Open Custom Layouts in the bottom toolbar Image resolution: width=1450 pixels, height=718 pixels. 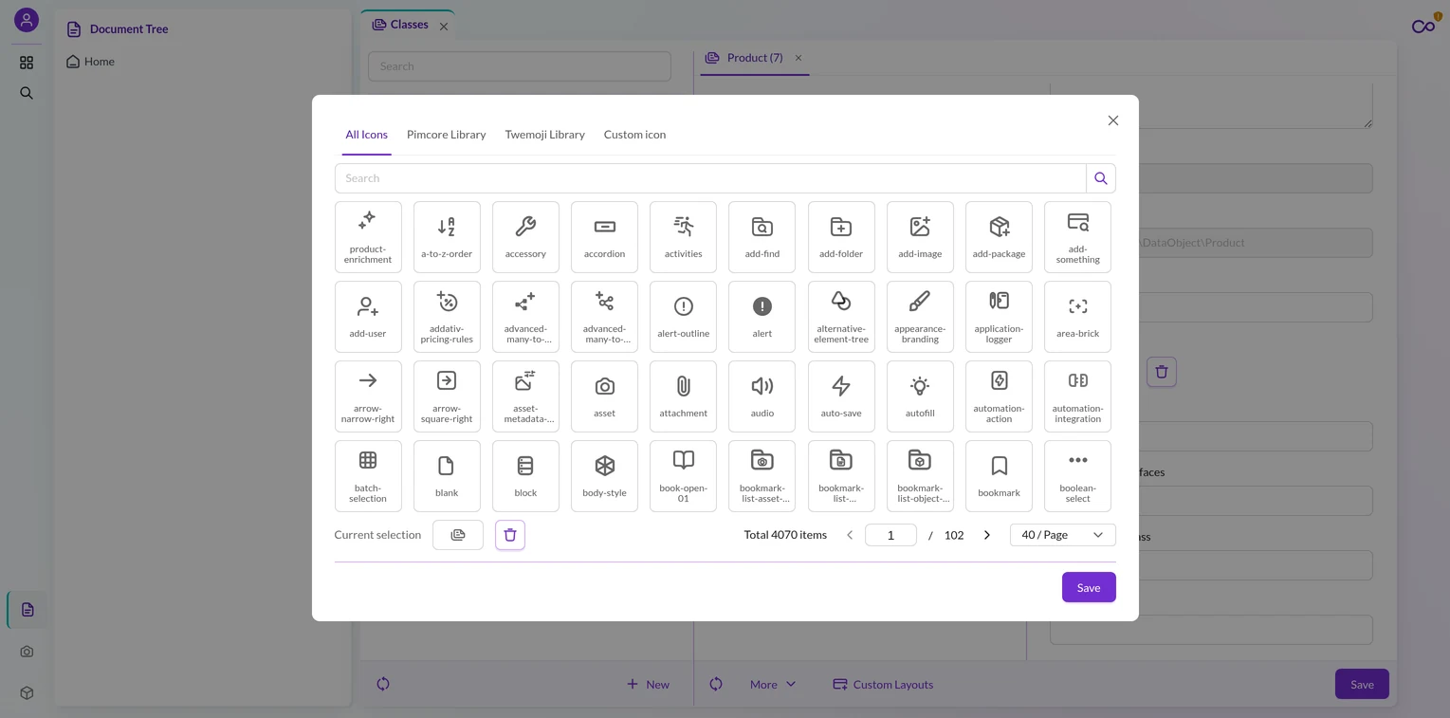click(883, 684)
